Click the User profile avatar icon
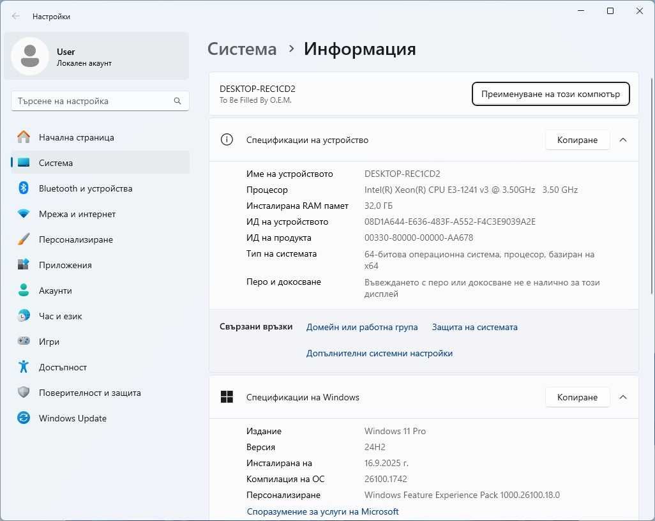The width and height of the screenshot is (655, 521). (x=30, y=56)
